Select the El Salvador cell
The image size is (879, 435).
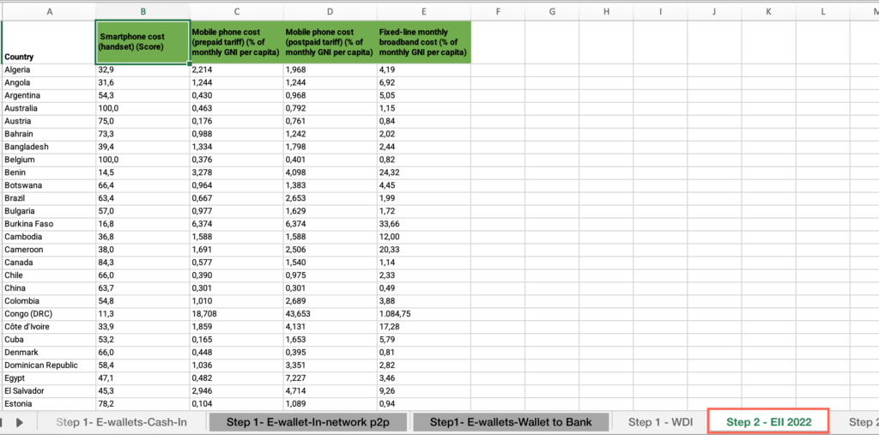coord(49,391)
